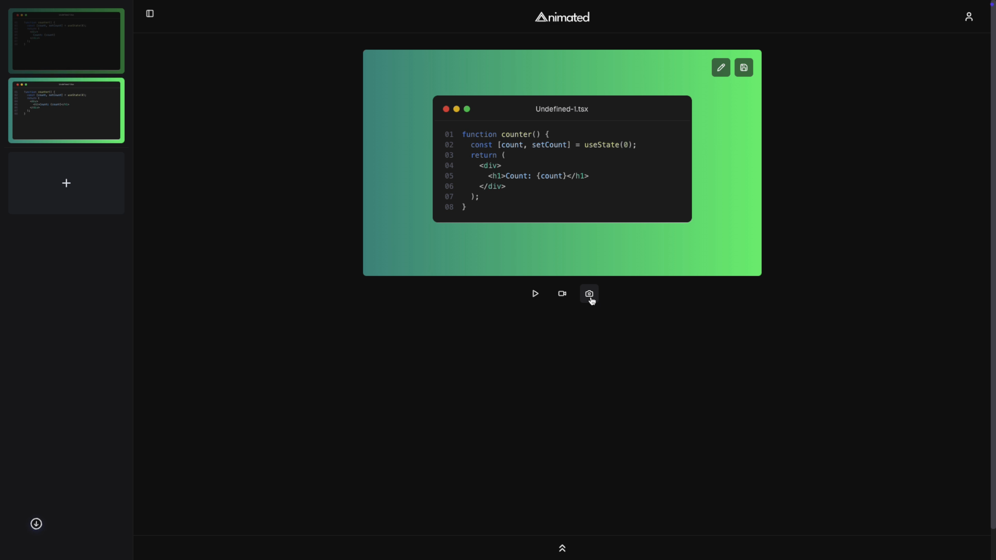Click the Undefined-1.tsx file title

[561, 109]
